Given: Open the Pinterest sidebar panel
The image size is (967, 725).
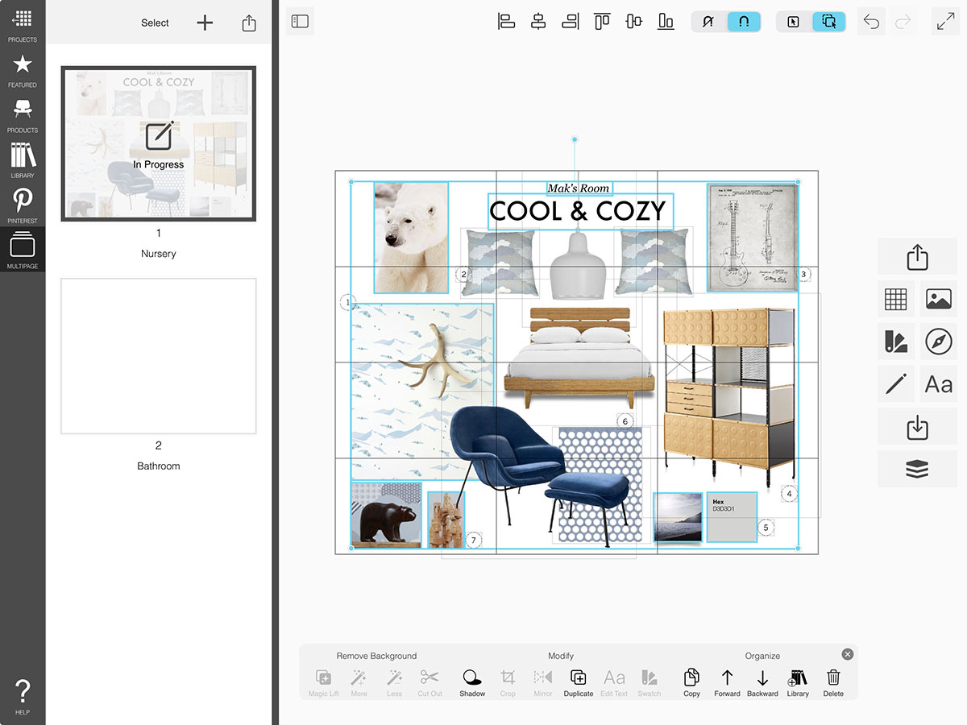Looking at the screenshot, I should coord(23,205).
